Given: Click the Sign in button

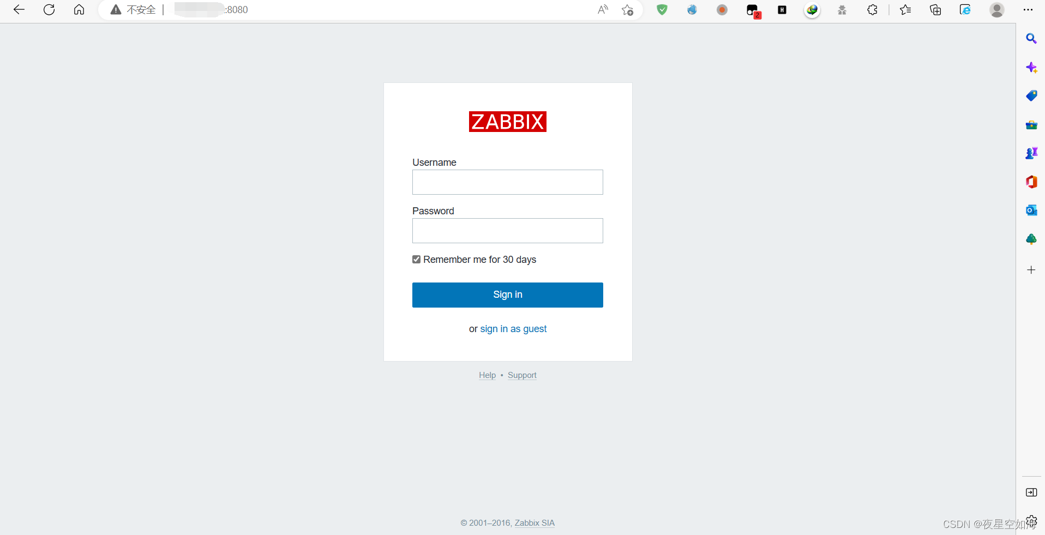Looking at the screenshot, I should tap(508, 295).
